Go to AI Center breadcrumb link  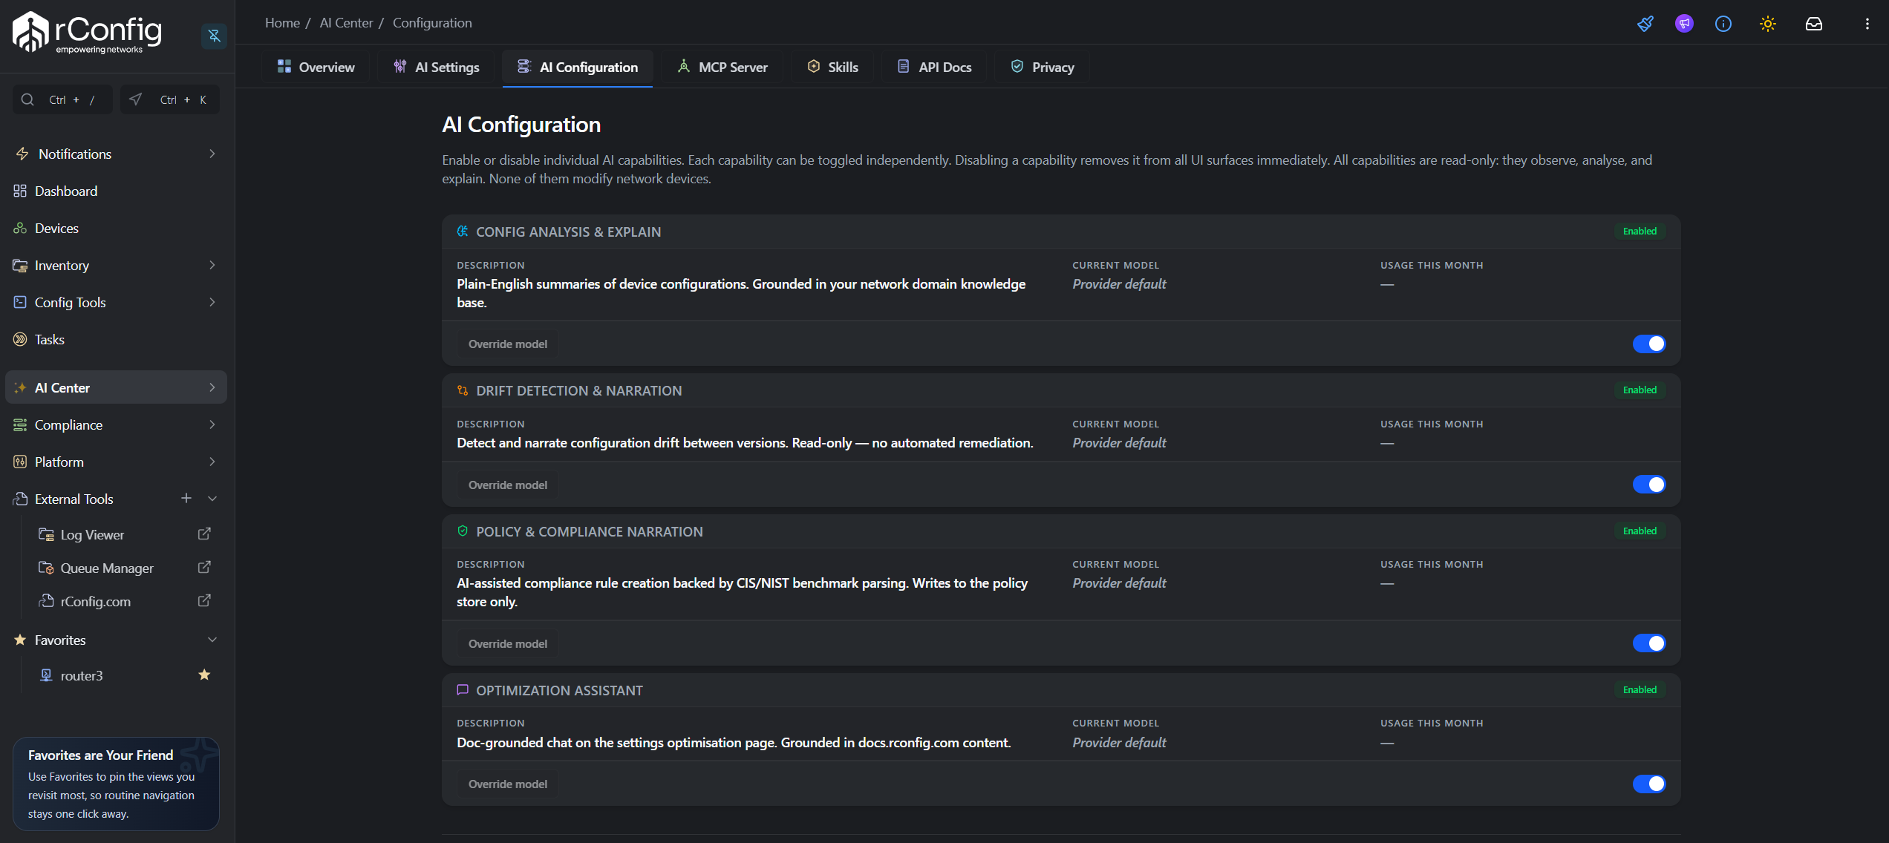(x=346, y=23)
